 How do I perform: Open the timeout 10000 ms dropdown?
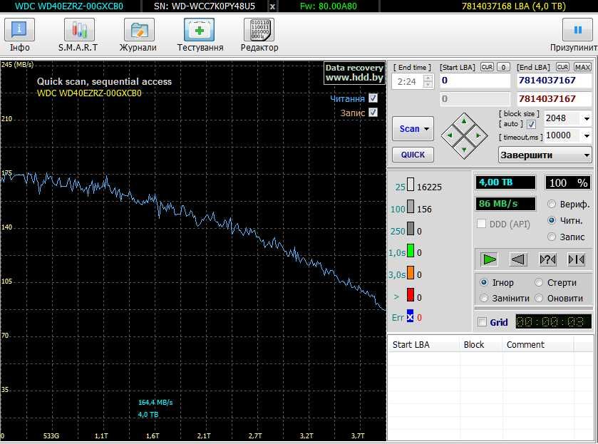coord(587,135)
